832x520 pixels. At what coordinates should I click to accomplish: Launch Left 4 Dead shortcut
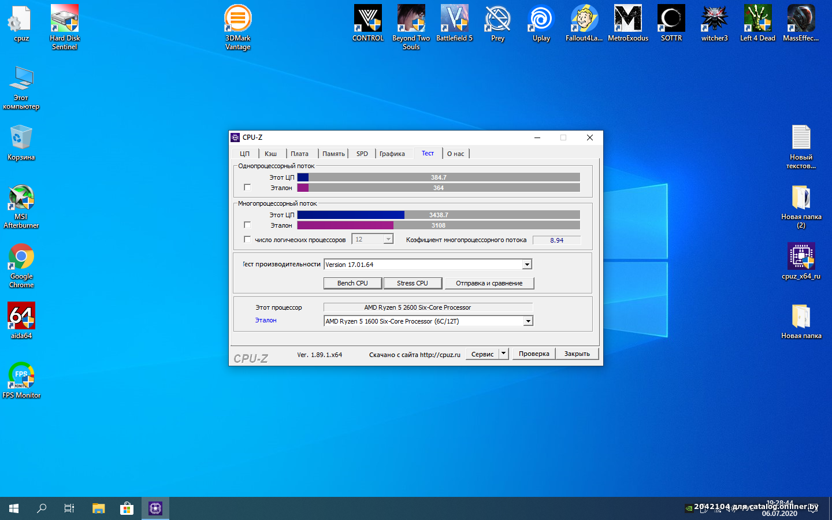[758, 24]
